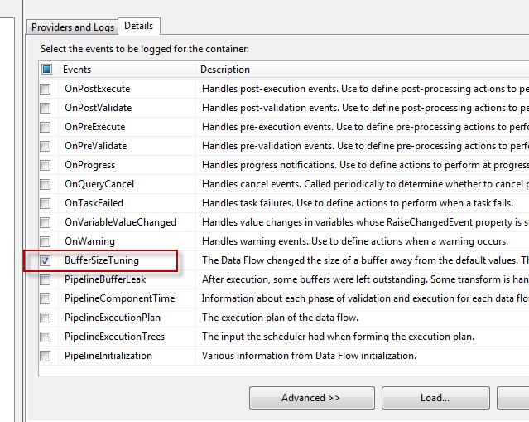Select the PipelineInitialization event name
Image resolution: width=529 pixels, height=422 pixels.
(x=108, y=356)
